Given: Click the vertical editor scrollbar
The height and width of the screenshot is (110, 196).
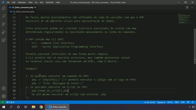Looking at the screenshot, I should 195,46.
